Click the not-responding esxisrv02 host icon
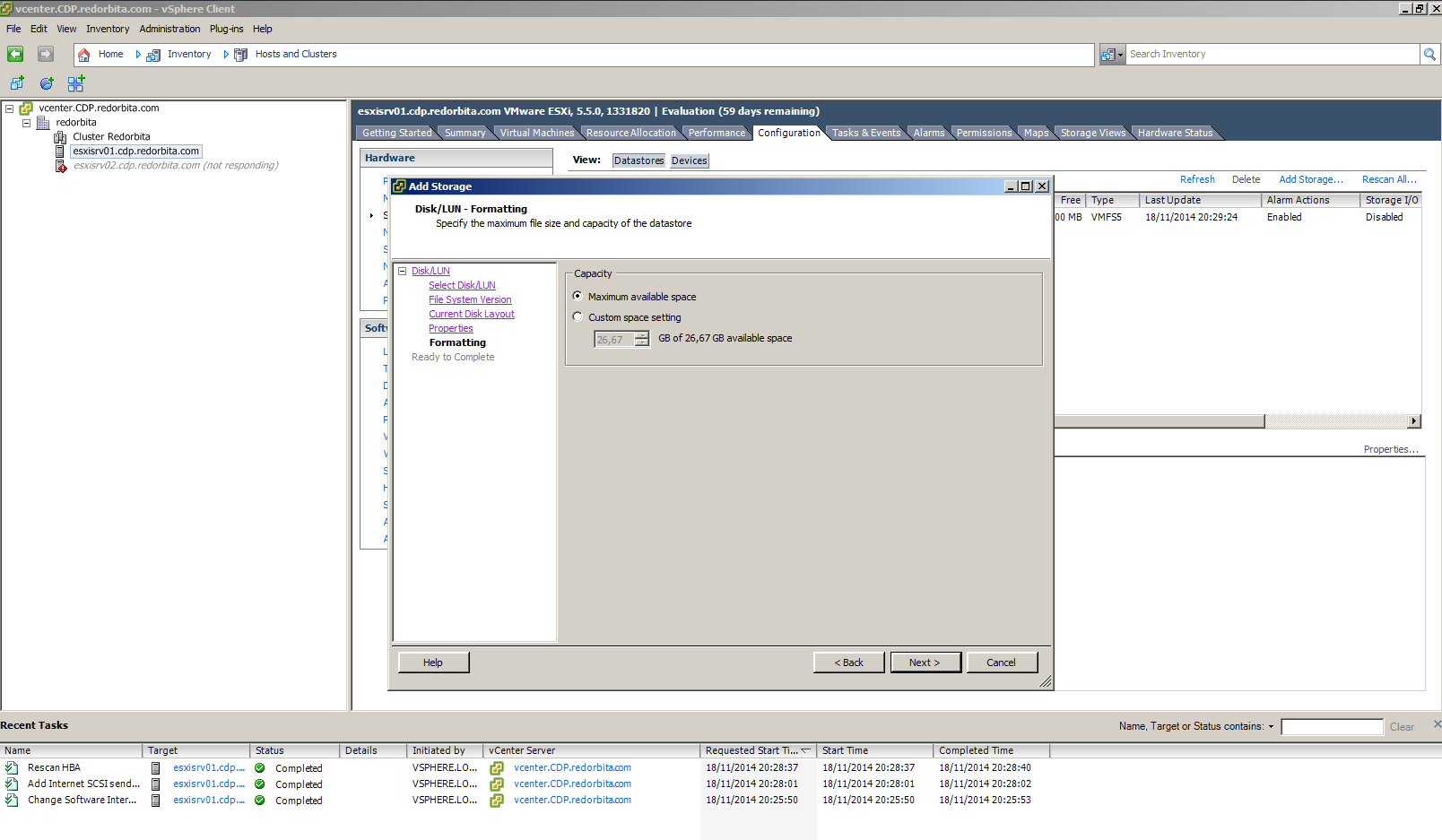 point(60,166)
